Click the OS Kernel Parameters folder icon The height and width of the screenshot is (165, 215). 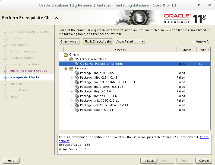(71, 59)
